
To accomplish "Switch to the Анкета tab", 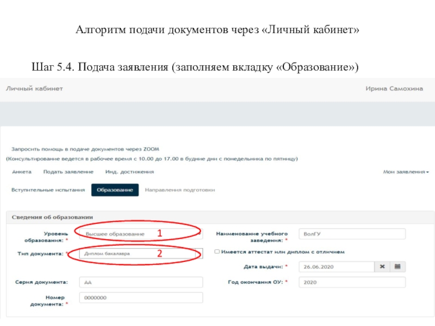I will 22,172.
